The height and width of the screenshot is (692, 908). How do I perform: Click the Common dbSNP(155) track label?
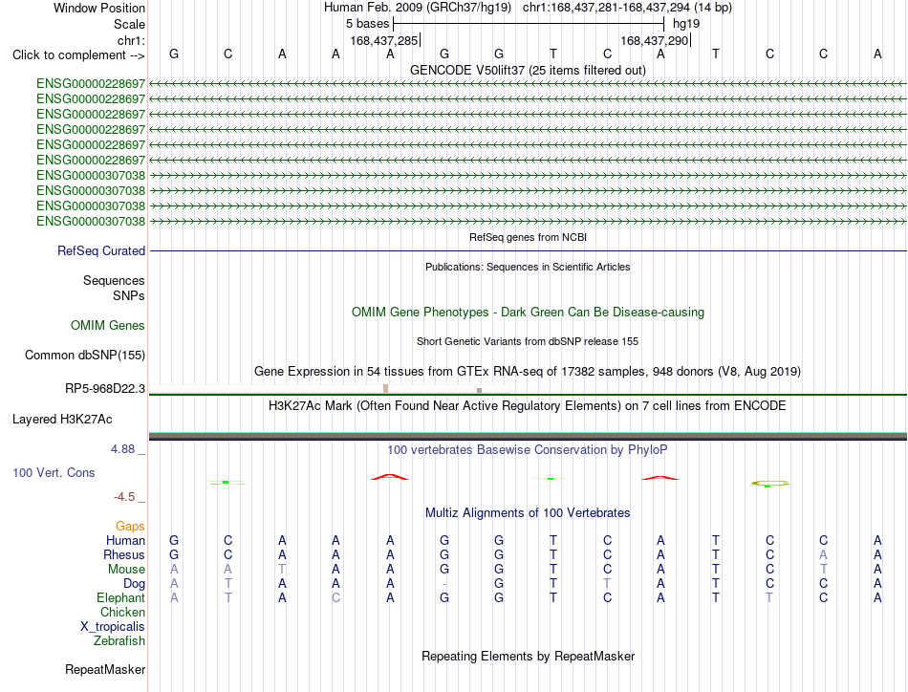(x=84, y=355)
